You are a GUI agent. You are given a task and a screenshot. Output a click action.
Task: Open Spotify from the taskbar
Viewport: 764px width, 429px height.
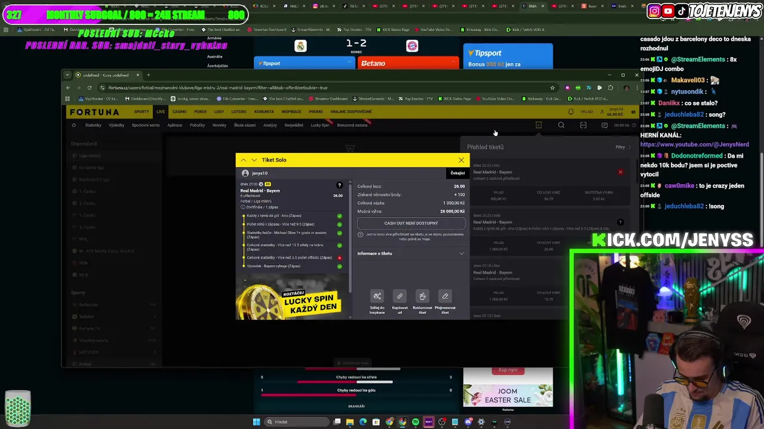click(415, 422)
